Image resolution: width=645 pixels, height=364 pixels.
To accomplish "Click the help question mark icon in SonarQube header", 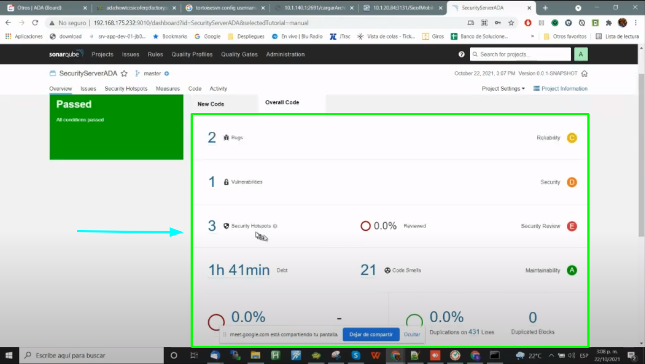I will coord(461,54).
